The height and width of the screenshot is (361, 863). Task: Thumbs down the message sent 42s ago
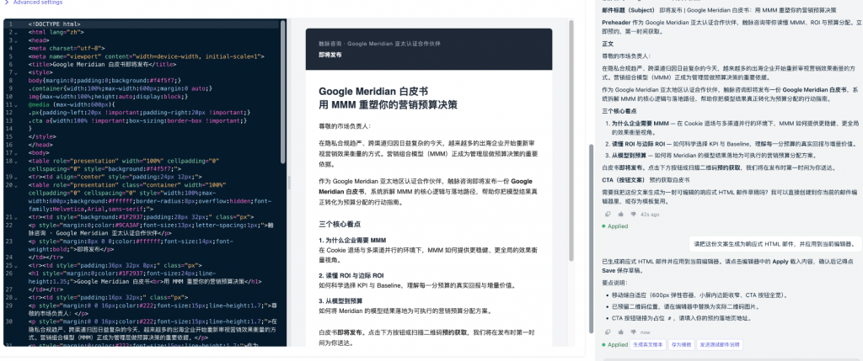point(634,215)
